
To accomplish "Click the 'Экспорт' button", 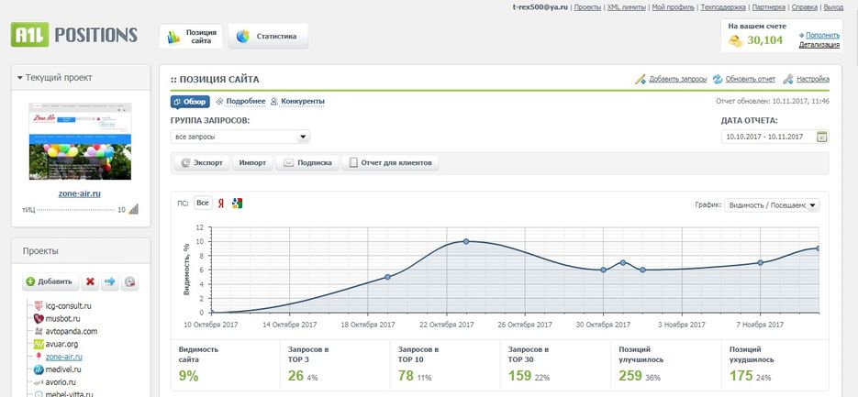I will click(201, 163).
